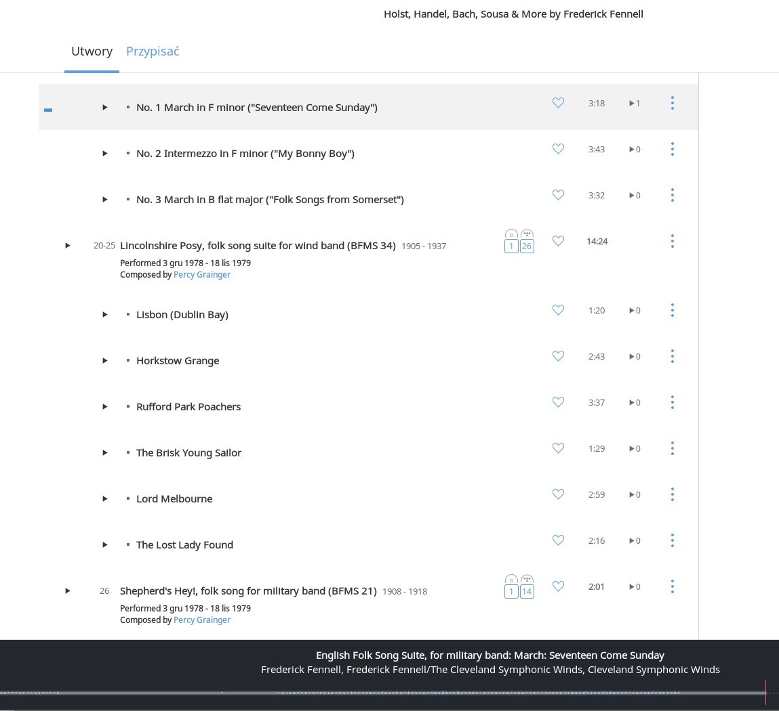This screenshot has height=711, width=779.
Task: Play The Lost Lady Found
Action: pyautogui.click(x=105, y=545)
